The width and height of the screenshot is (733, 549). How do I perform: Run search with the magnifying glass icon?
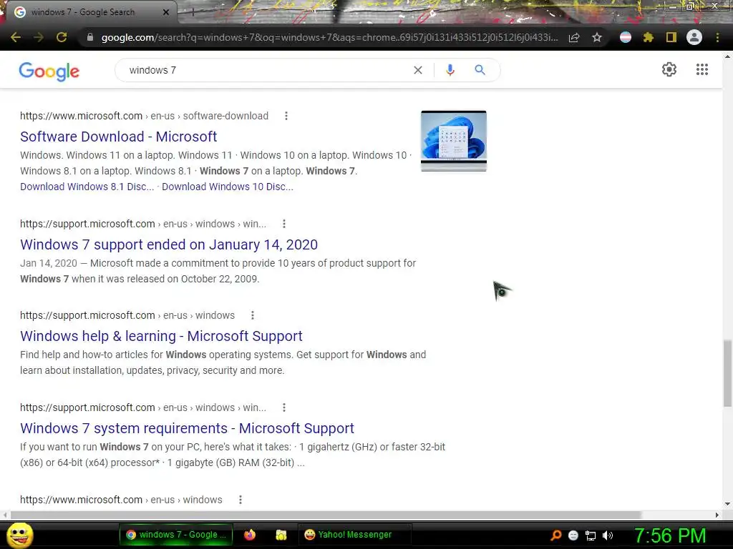point(480,70)
